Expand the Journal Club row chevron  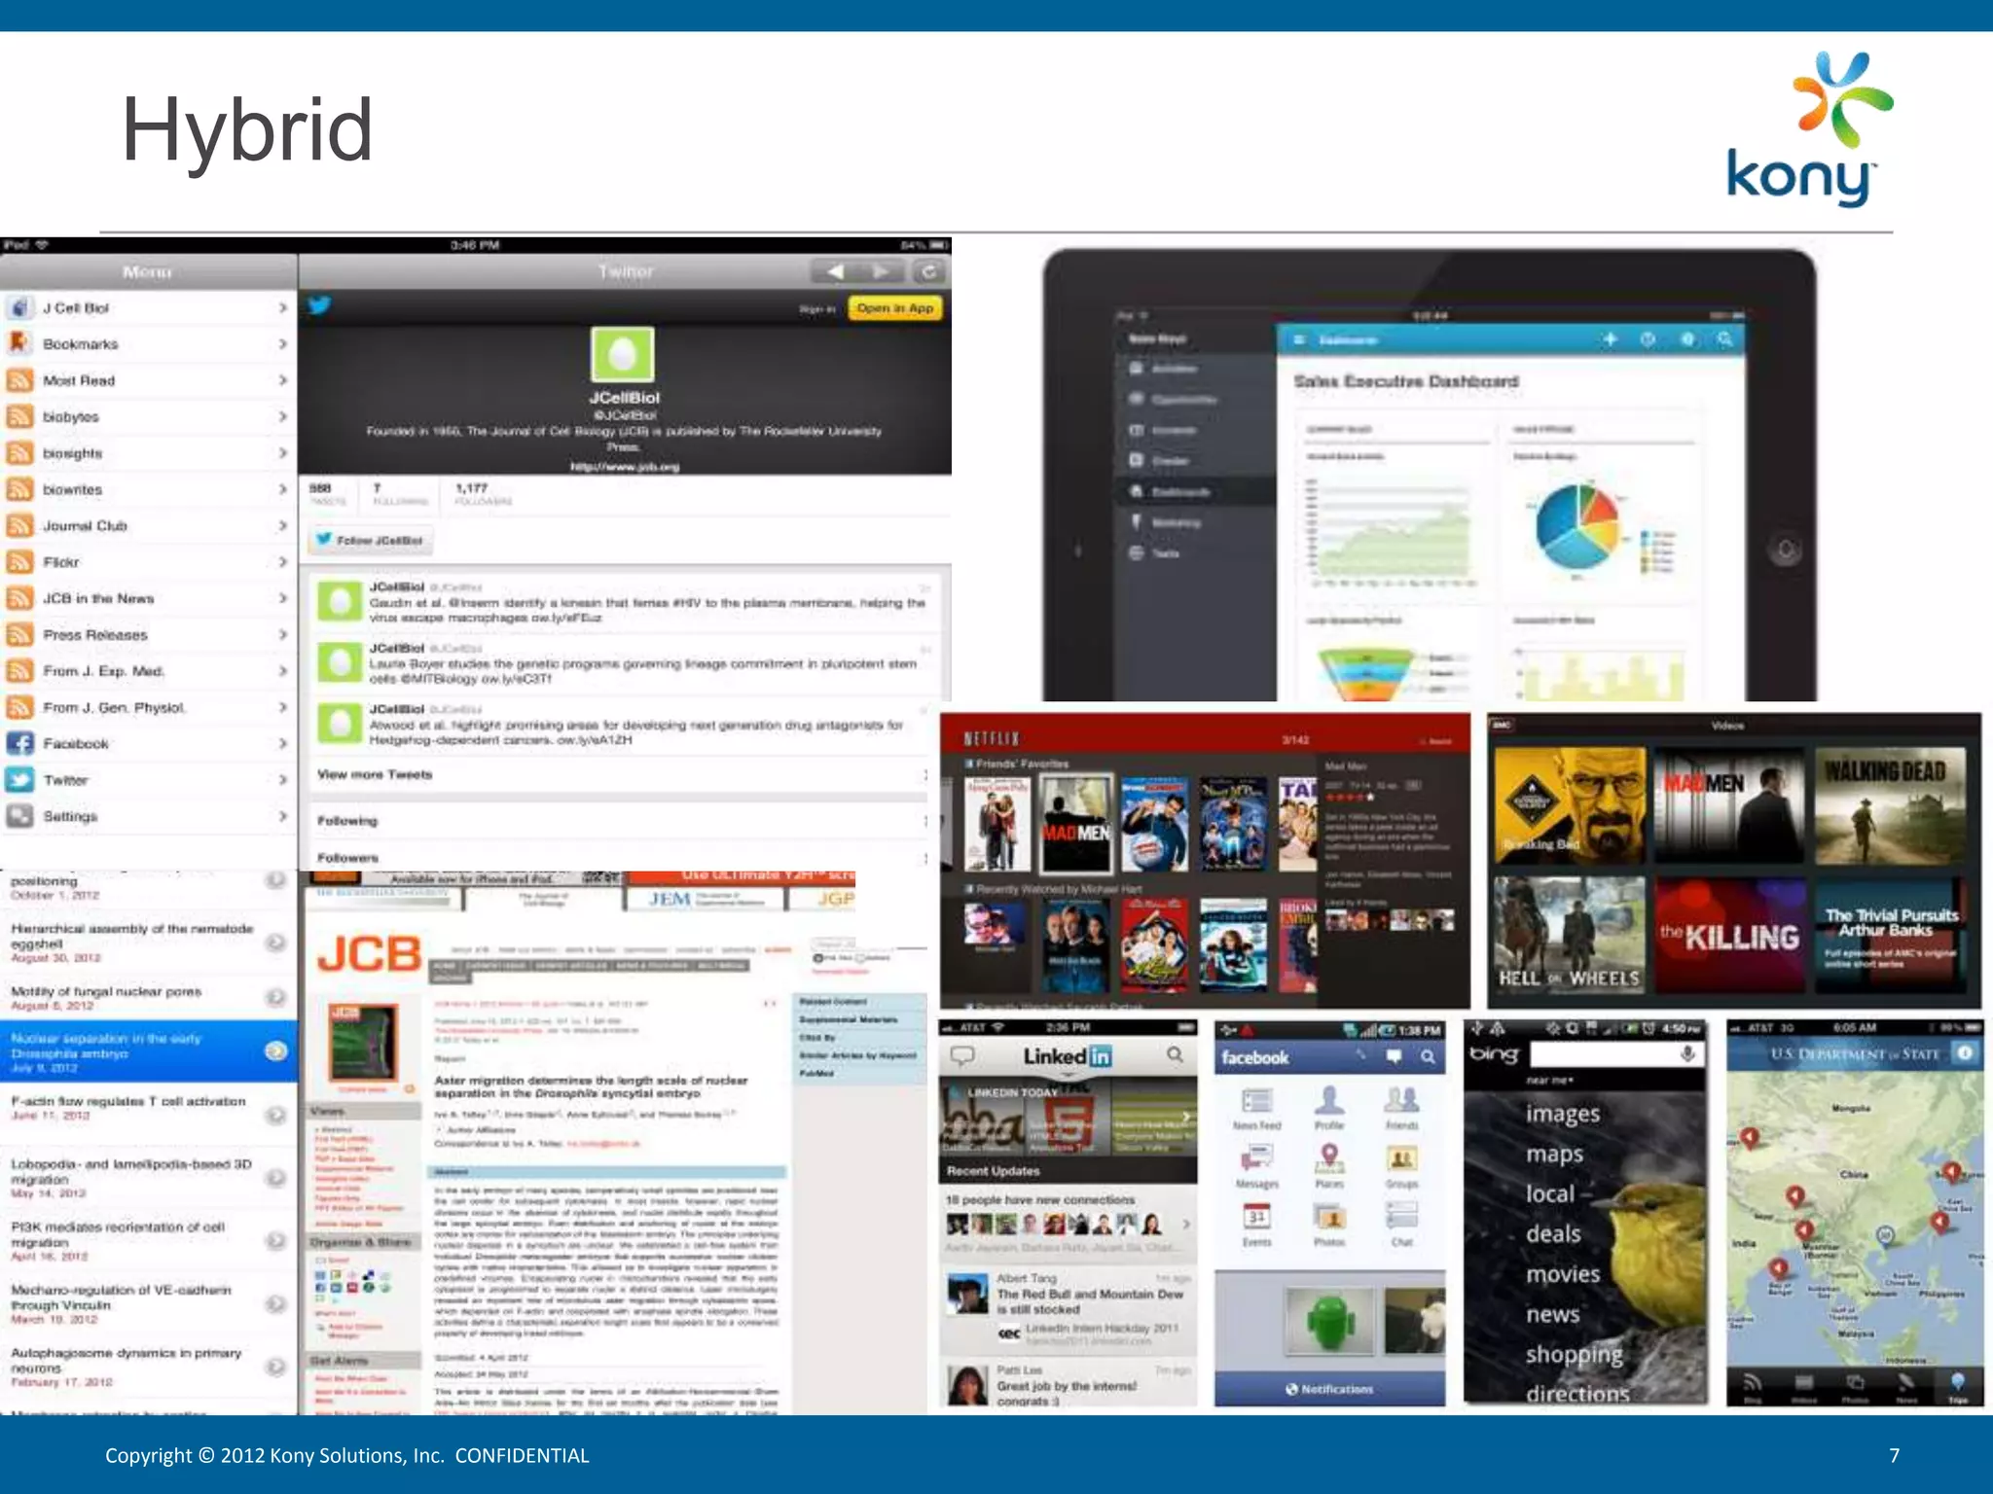[282, 526]
